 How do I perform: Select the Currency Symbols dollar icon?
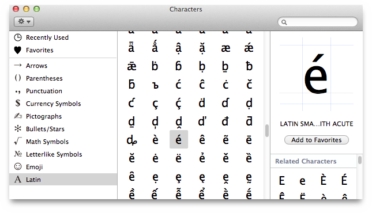pyautogui.click(x=18, y=103)
